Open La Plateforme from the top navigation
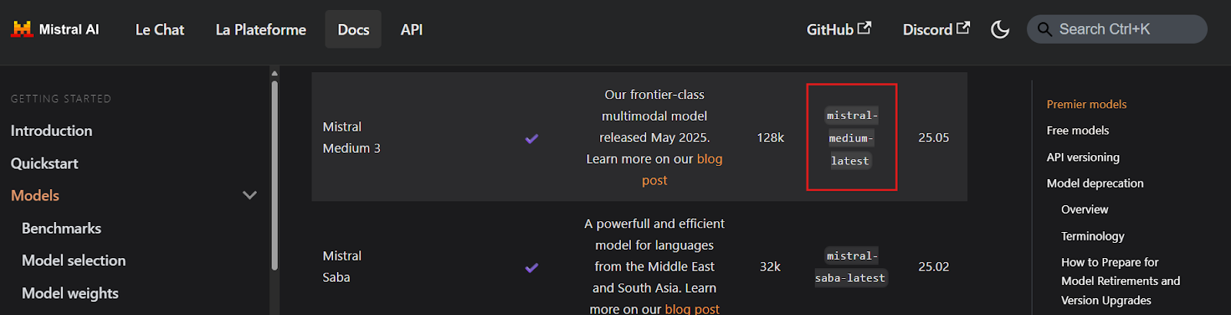This screenshot has width=1231, height=315. (261, 29)
